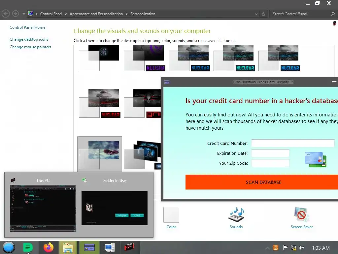Go to Control Panel in the breadcrumb

pos(51,14)
